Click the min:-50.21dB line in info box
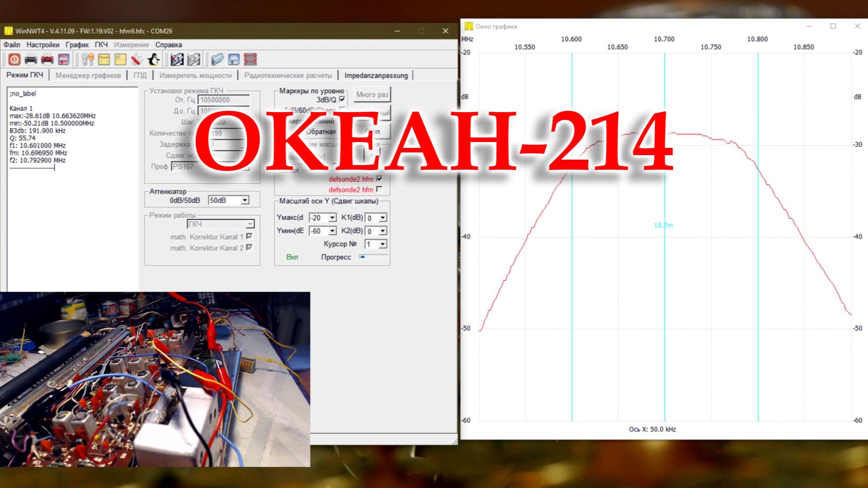The width and height of the screenshot is (868, 488). pos(52,123)
